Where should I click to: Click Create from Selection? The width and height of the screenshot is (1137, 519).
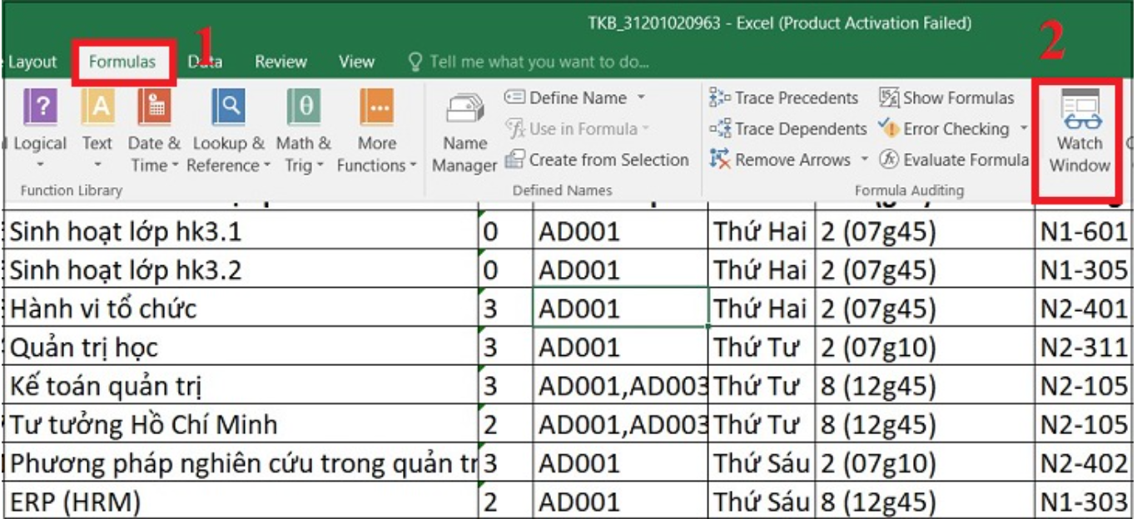[598, 160]
